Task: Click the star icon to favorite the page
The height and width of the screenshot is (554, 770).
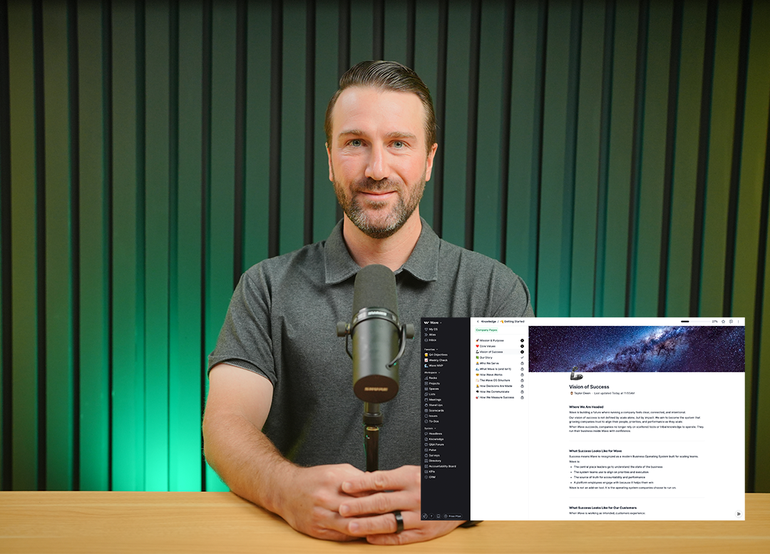Action: 724,322
